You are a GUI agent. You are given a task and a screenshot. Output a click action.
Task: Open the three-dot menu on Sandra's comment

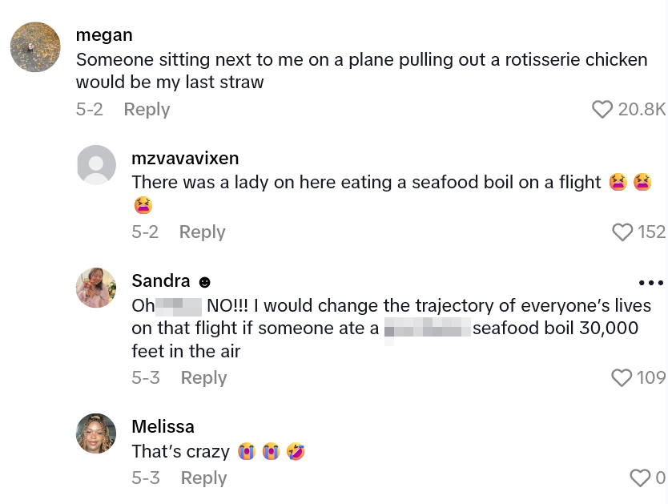(x=651, y=282)
